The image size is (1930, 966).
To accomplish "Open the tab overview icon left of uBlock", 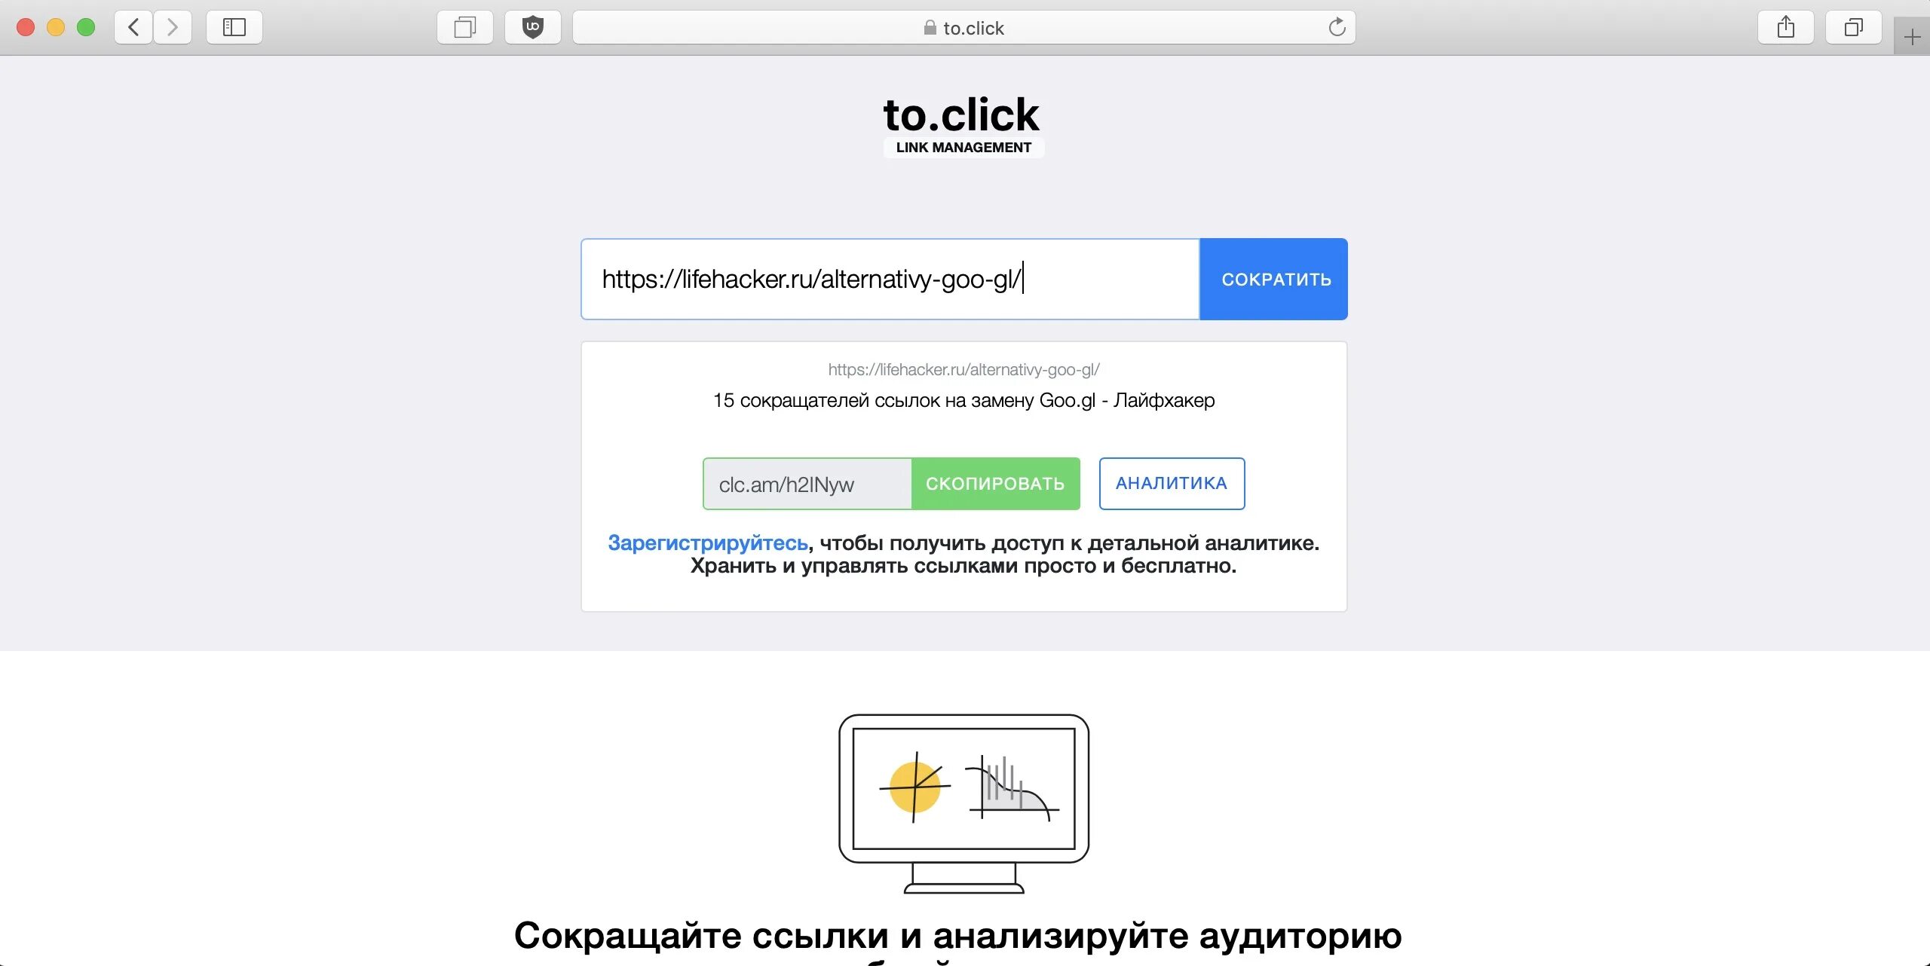I will [464, 28].
